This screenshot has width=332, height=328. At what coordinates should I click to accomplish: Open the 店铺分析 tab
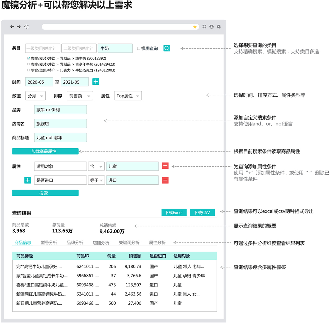point(101,243)
